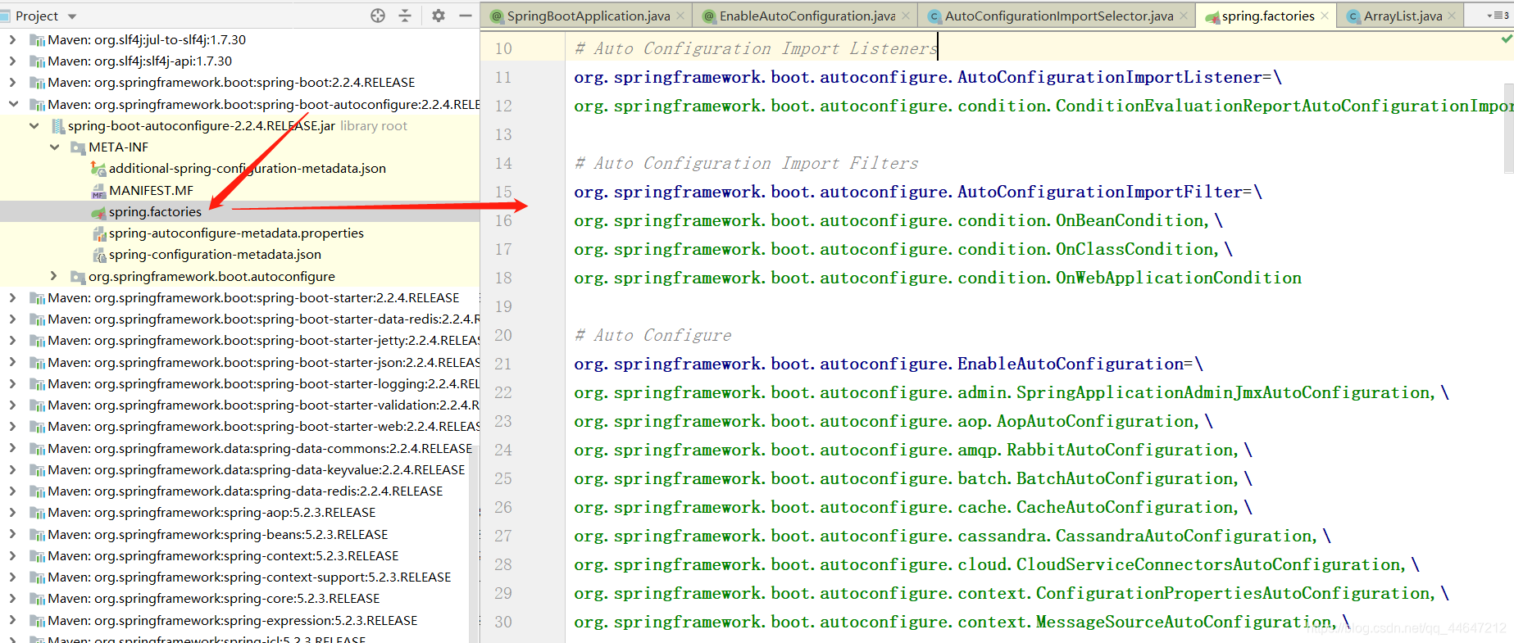Expand Maven spring-boot:2.2.4.RELEASE library
Image resolution: width=1514 pixels, height=643 pixels.
click(x=12, y=82)
